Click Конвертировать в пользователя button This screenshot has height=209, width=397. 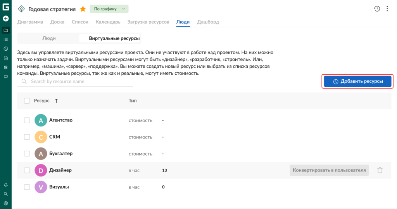[x=329, y=170]
